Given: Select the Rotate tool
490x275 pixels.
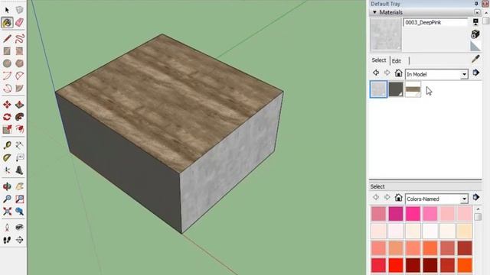Looking at the screenshot, I should (x=7, y=117).
